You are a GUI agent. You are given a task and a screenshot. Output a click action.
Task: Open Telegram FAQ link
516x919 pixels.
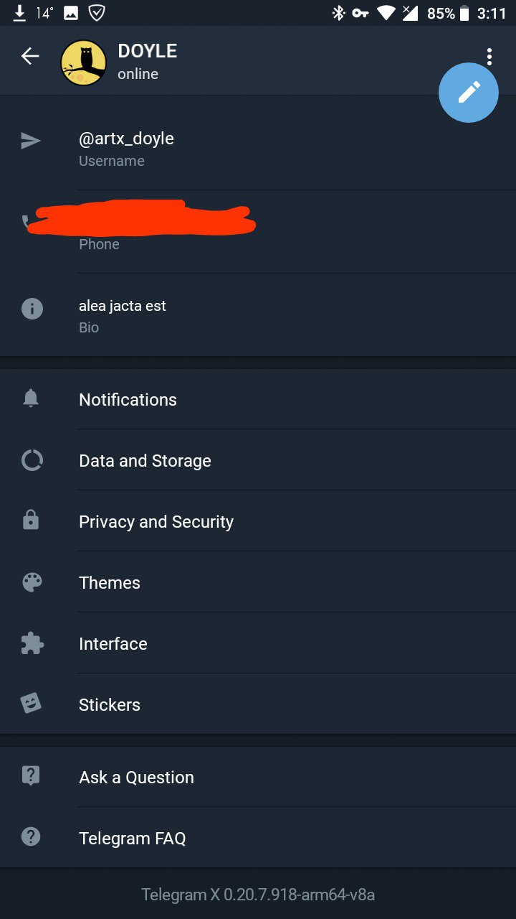132,839
